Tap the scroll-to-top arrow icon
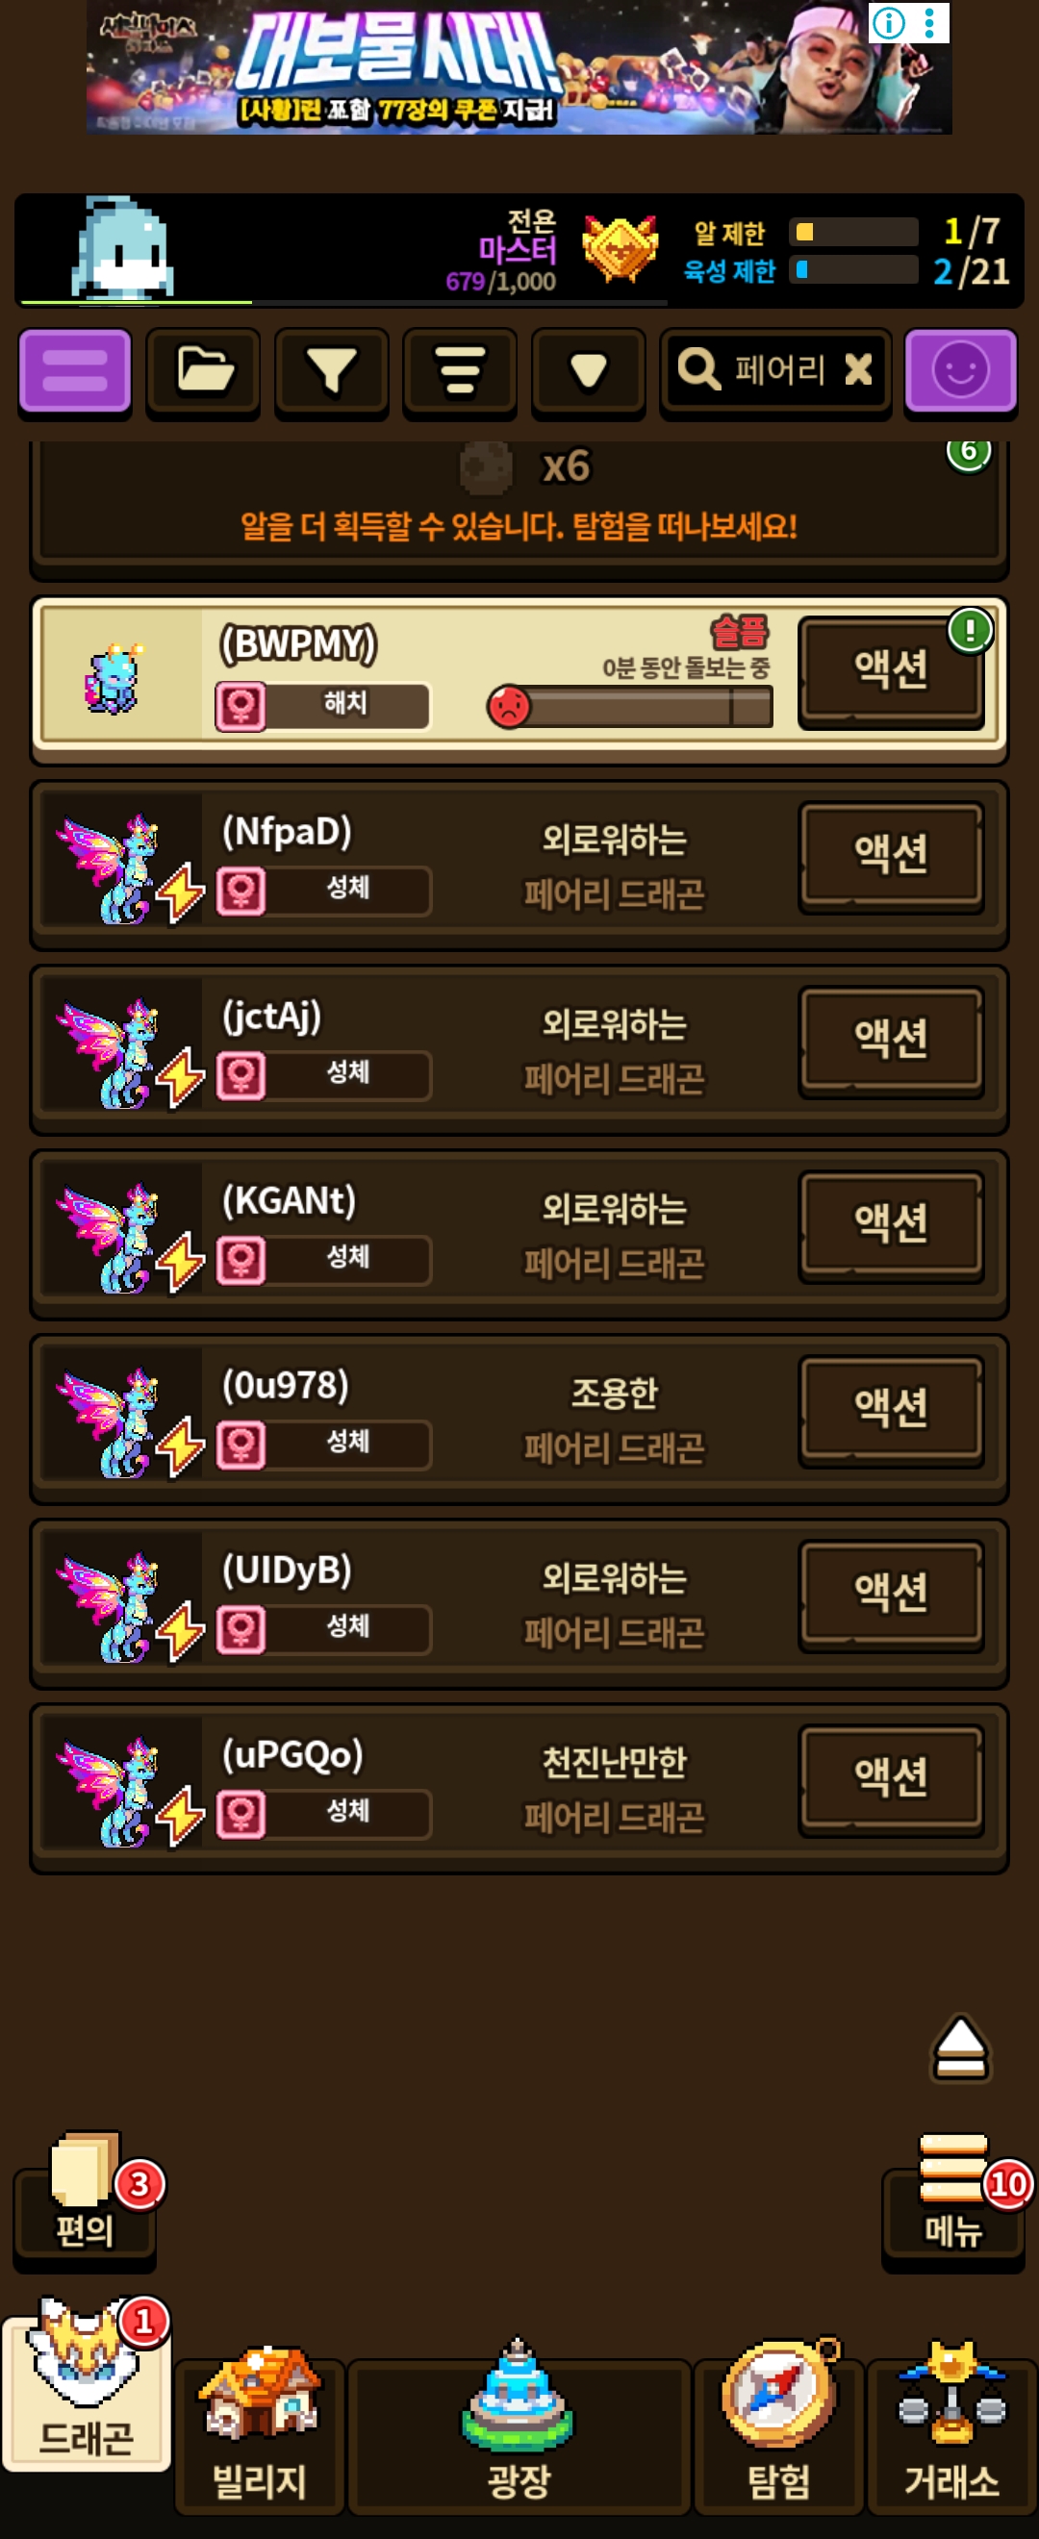The width and height of the screenshot is (1039, 2539). (x=960, y=2048)
